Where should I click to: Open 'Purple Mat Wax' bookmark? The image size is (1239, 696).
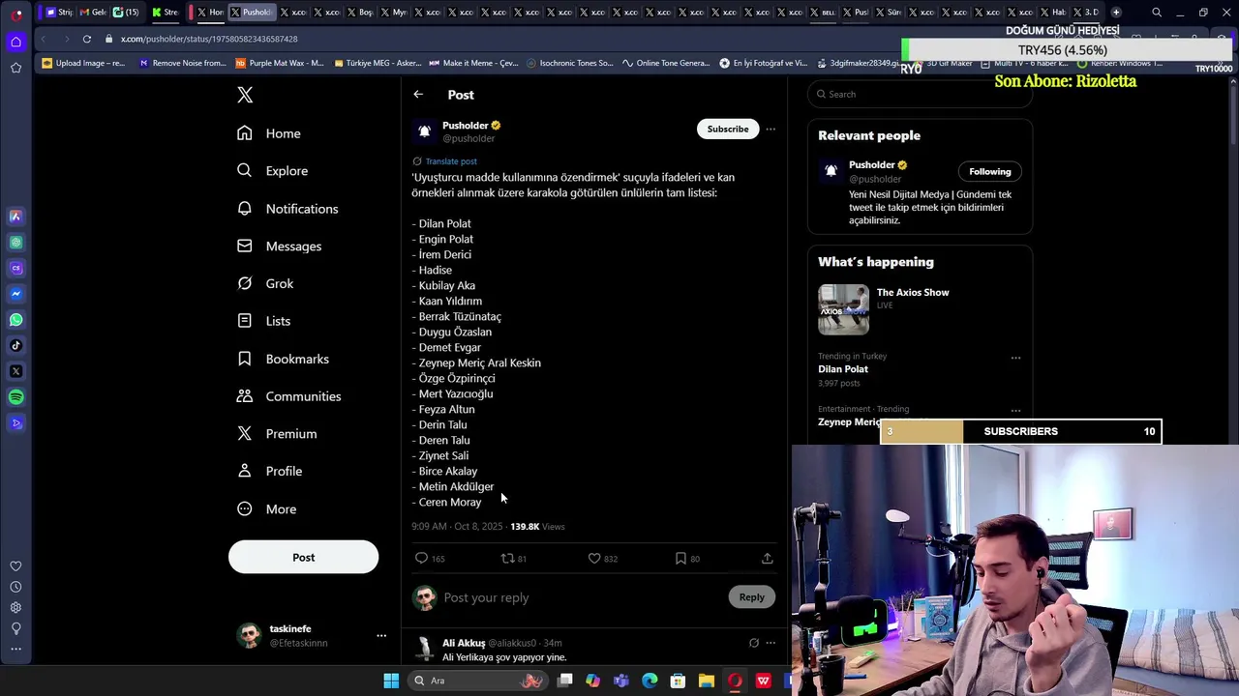click(x=280, y=63)
